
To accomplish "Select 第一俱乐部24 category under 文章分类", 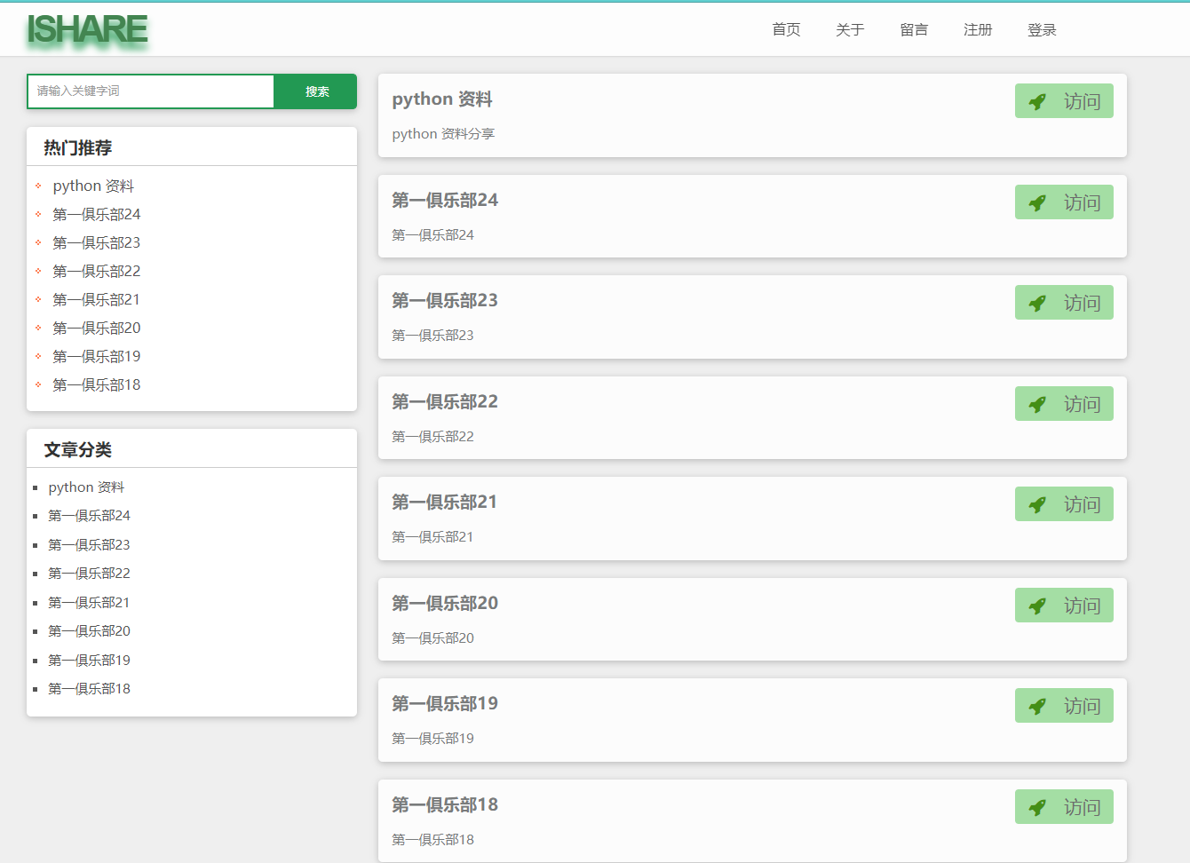I will [x=89, y=516].
